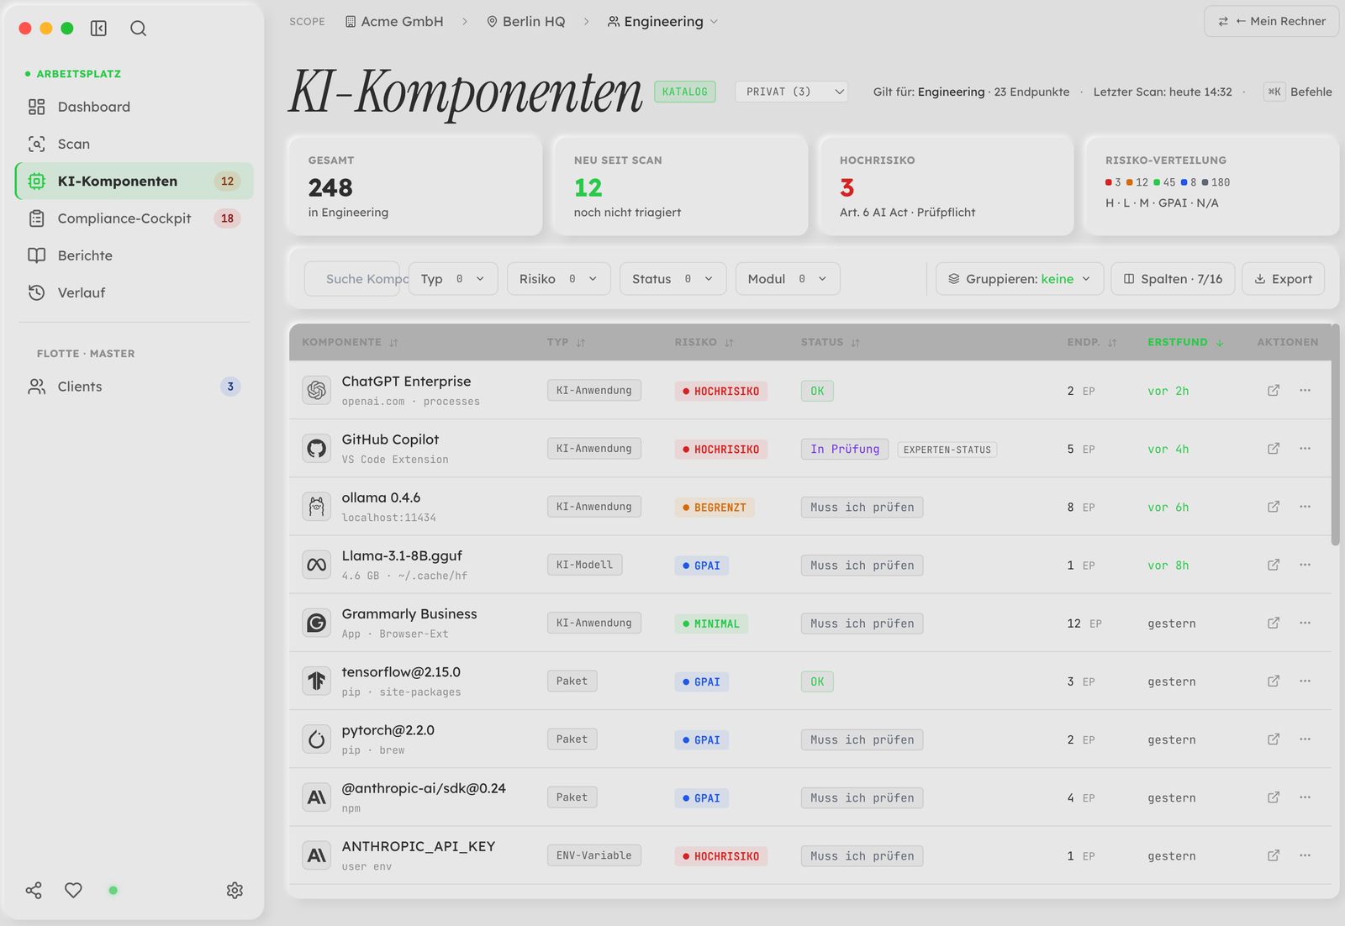1345x926 pixels.
Task: Navigate to Acme GmbH scope
Action: click(394, 22)
